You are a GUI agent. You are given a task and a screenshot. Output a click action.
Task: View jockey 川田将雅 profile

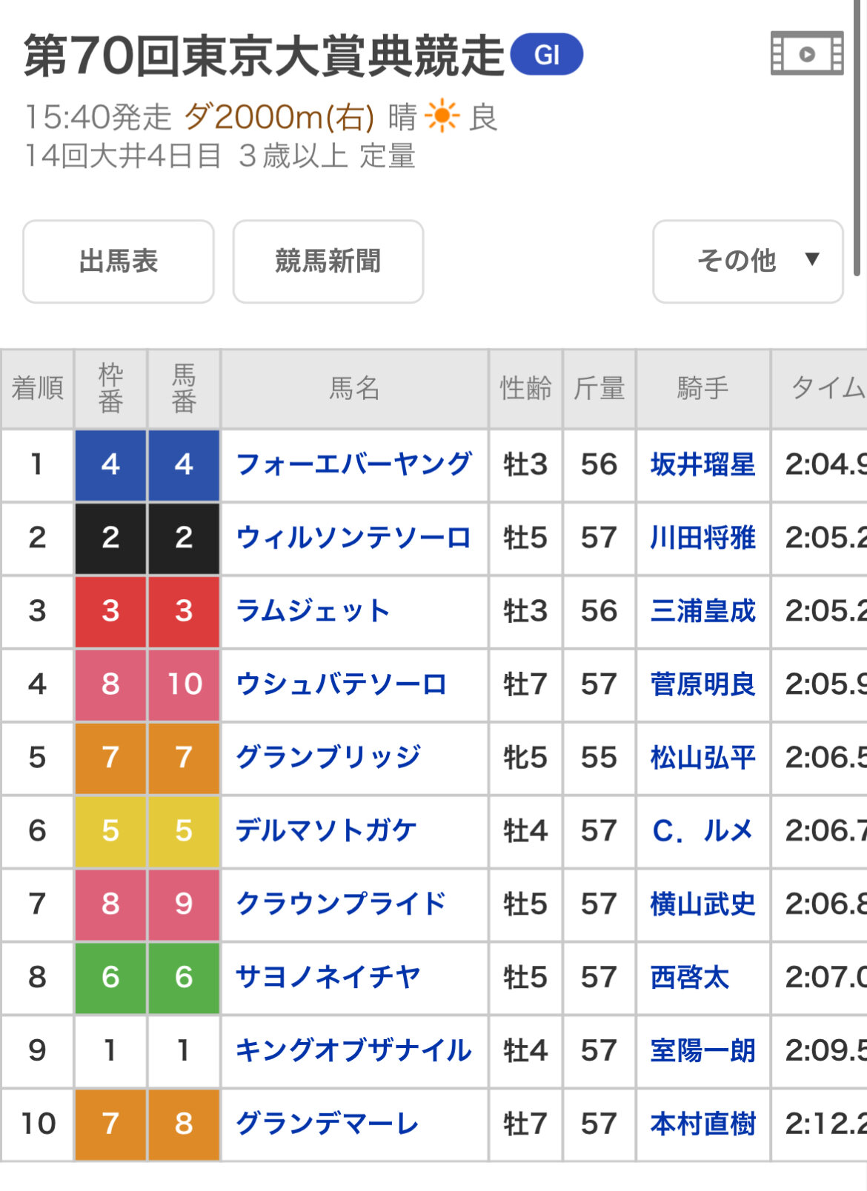(x=702, y=538)
